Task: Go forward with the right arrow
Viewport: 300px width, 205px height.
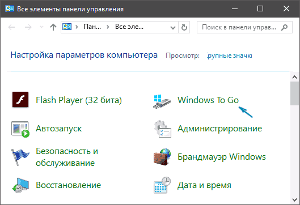Action: [x=28, y=27]
